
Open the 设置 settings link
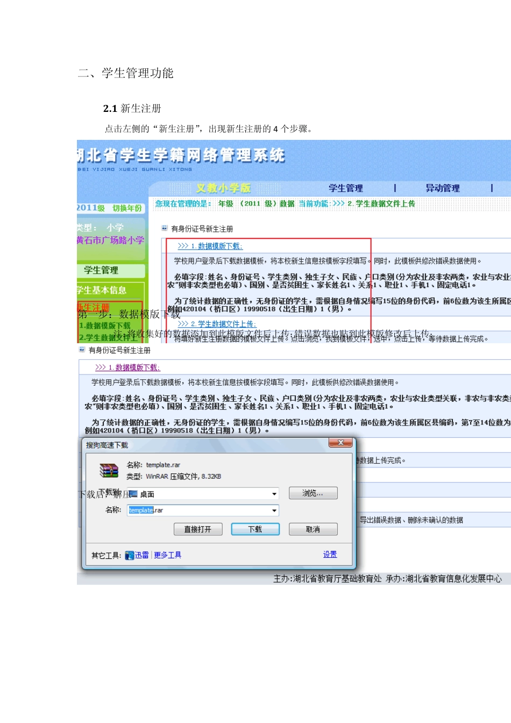330,555
